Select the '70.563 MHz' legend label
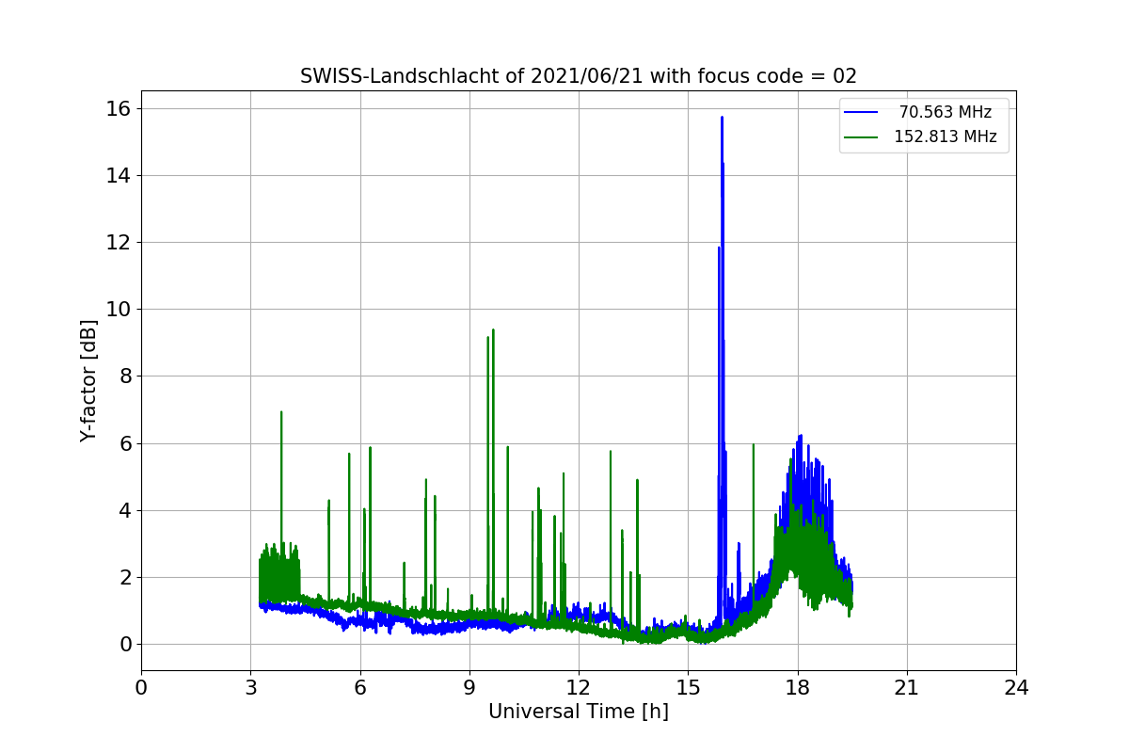The height and width of the screenshot is (753, 1129). [946, 112]
